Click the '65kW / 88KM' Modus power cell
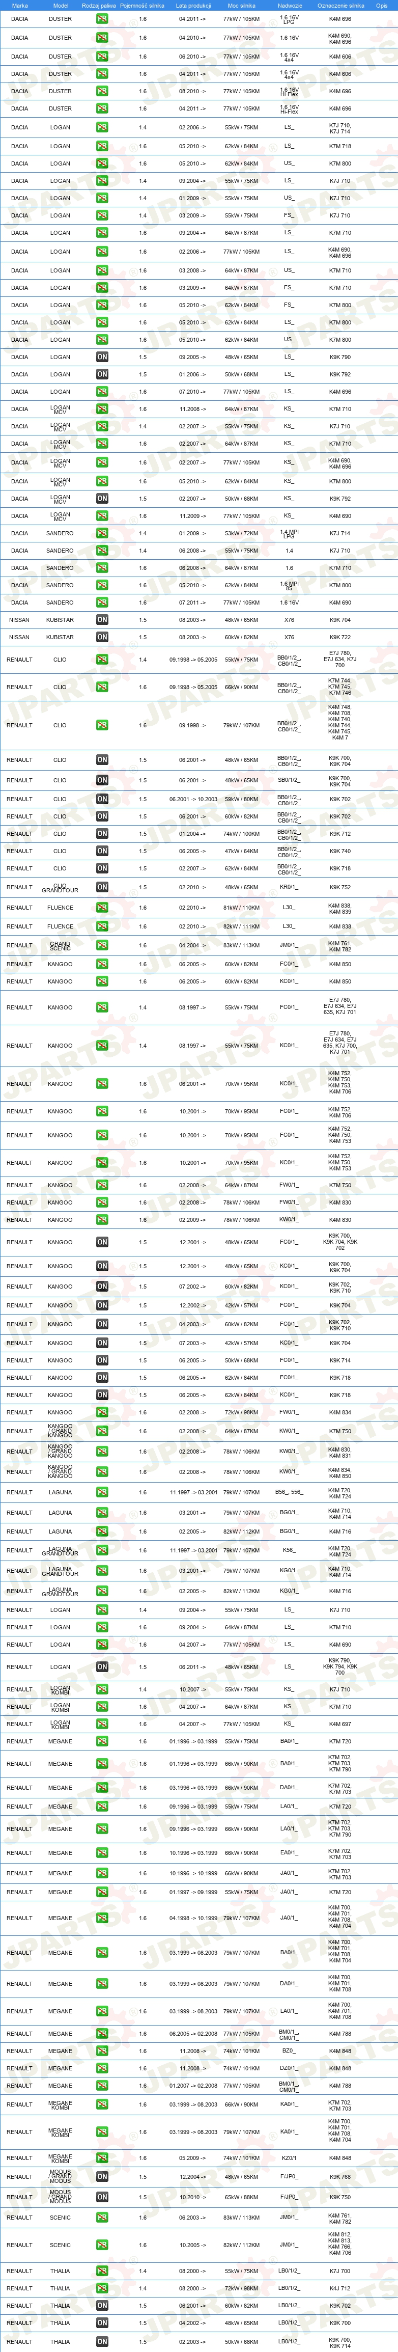The width and height of the screenshot is (398, 2352). [241, 2198]
